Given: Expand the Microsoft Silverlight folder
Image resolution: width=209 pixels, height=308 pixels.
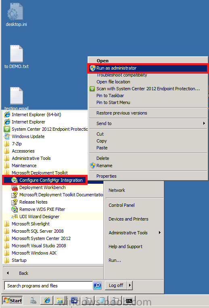Looking at the screenshot, I should tap(31, 224).
